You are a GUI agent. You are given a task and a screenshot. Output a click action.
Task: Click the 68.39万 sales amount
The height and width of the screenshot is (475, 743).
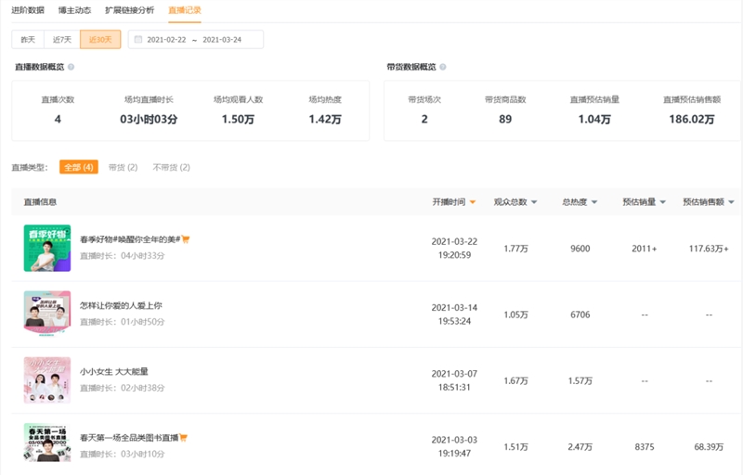tap(709, 447)
